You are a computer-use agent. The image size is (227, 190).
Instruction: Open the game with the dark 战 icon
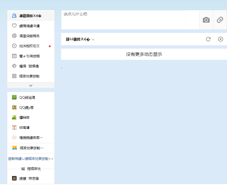[x=31, y=179]
